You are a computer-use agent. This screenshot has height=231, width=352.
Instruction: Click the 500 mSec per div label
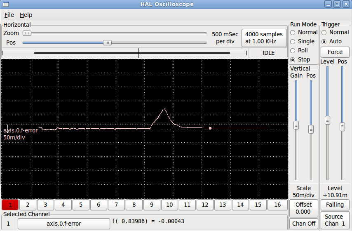tap(225, 38)
